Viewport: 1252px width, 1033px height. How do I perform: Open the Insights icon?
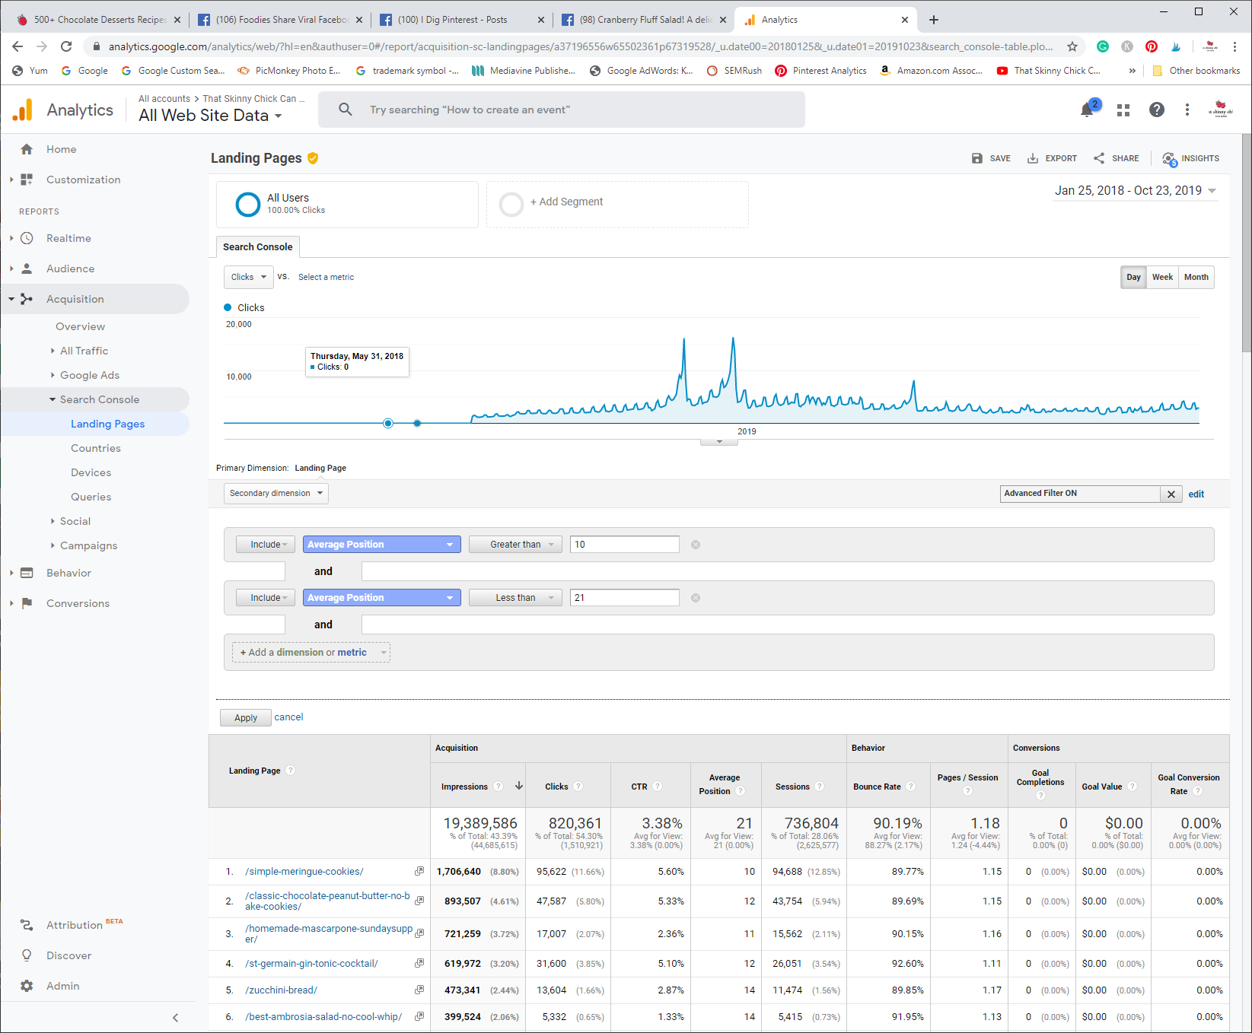click(x=1170, y=159)
